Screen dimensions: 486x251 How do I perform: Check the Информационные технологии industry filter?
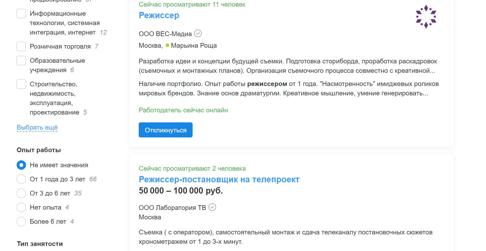(x=21, y=13)
